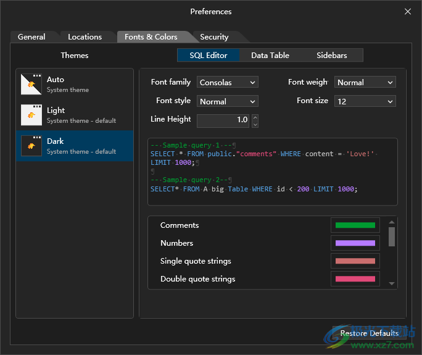Close the Preferences dialog
Screen dimensions: 422x355
pos(407,11)
